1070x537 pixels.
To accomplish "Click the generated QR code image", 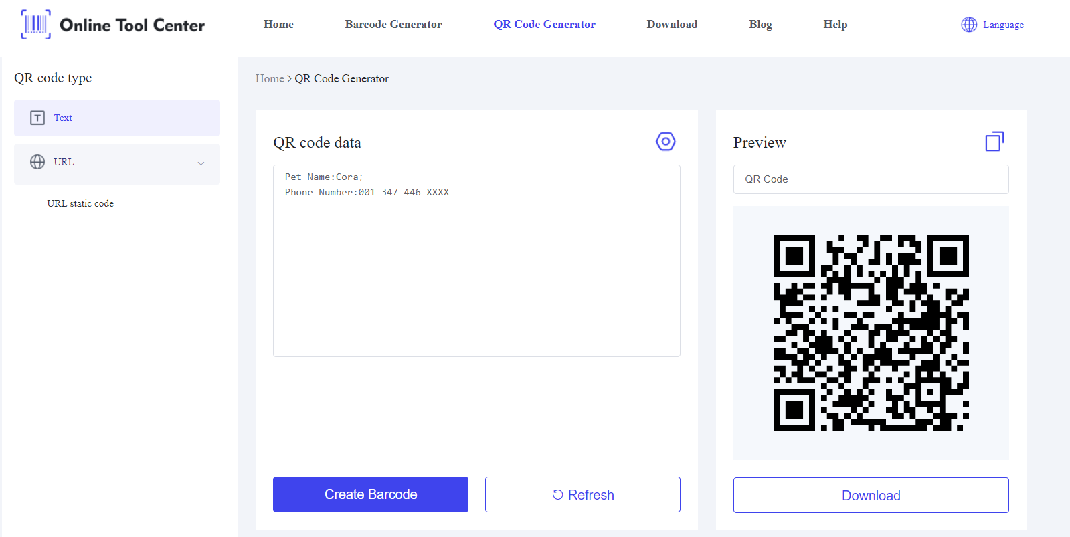I will (x=871, y=333).
